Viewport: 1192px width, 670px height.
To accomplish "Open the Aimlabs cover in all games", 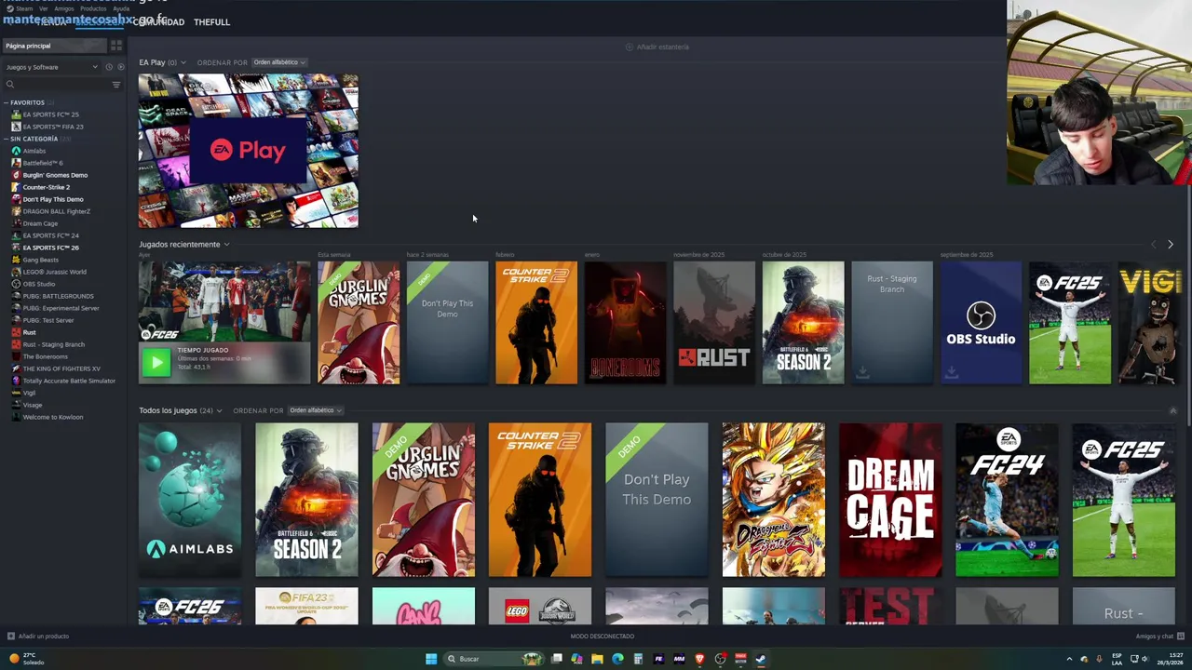I will point(190,500).
